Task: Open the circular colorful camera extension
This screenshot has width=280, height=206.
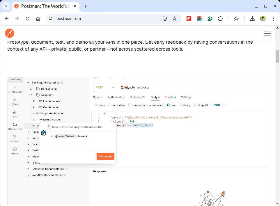Action: [x=199, y=19]
